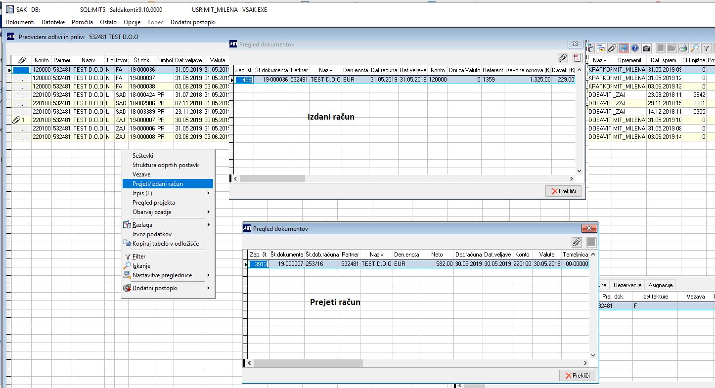Click the PDF export icon in Izdani račun window

[577, 58]
